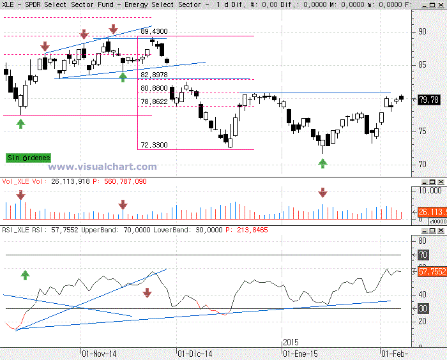Image resolution: width=447 pixels, height=360 pixels.
Task: Click the RSI_XLE RSI indicator title
Action: pyautogui.click(x=24, y=230)
